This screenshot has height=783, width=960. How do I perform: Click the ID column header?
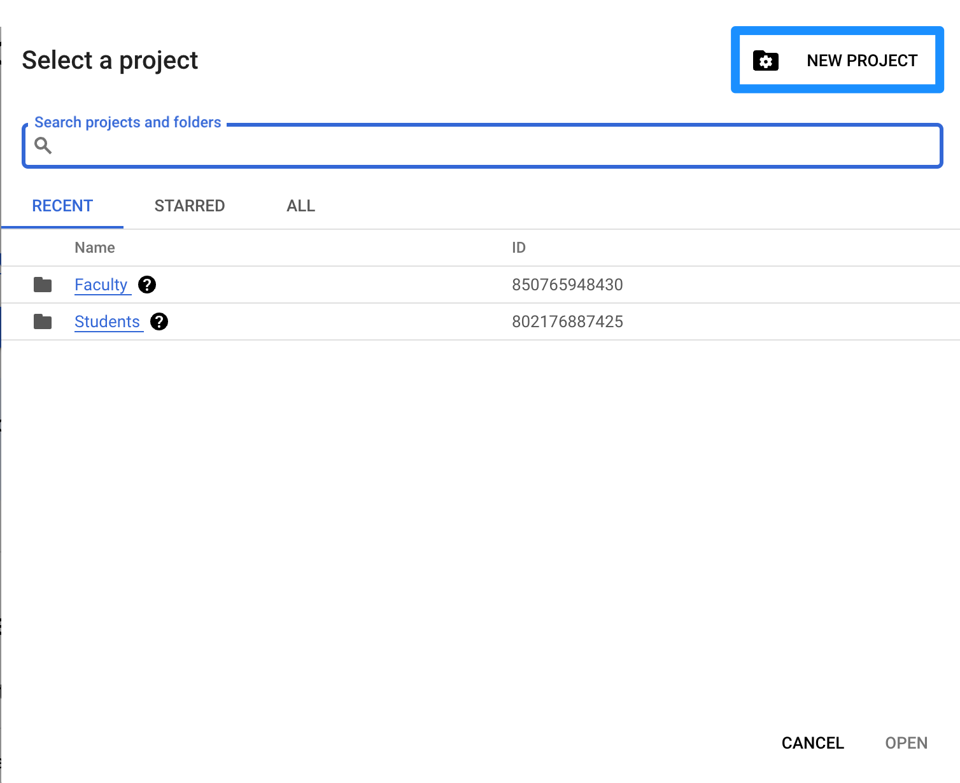[x=519, y=248]
